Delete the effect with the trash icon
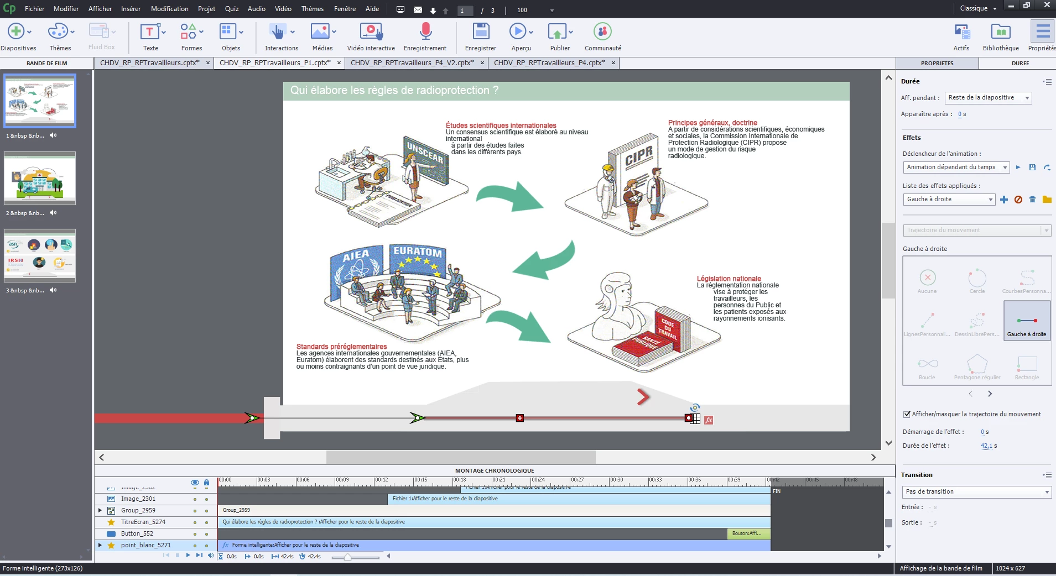This screenshot has height=576, width=1056. (x=1032, y=200)
